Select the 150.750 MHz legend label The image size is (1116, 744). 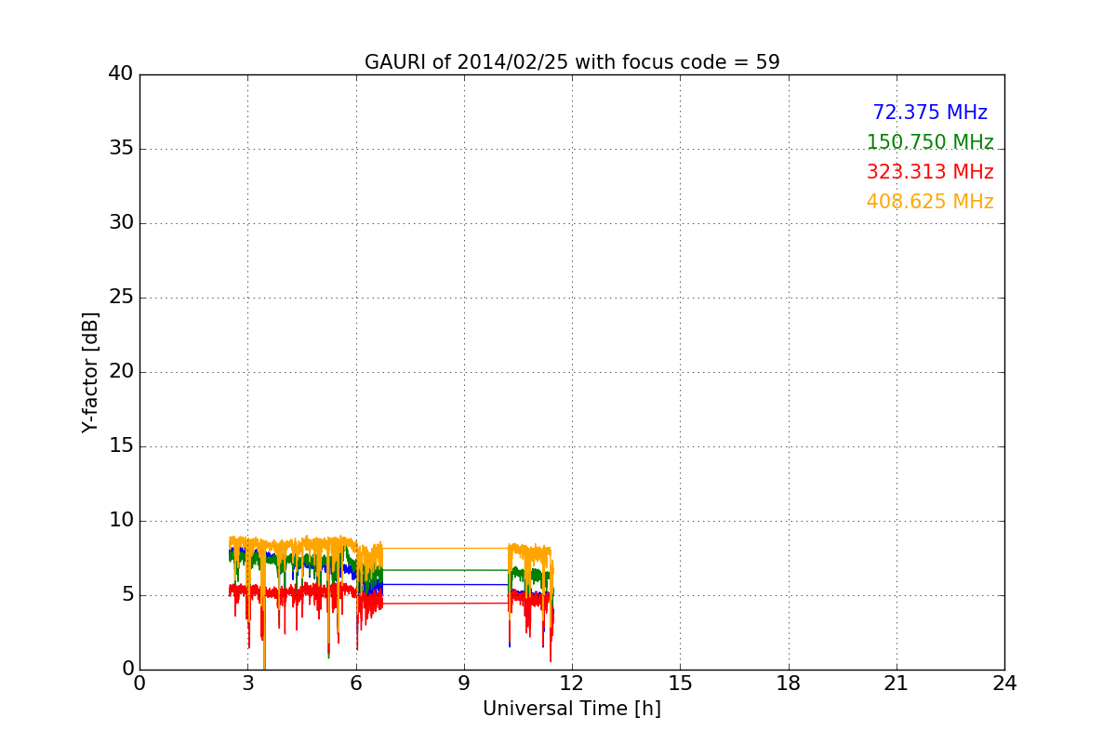(x=930, y=142)
